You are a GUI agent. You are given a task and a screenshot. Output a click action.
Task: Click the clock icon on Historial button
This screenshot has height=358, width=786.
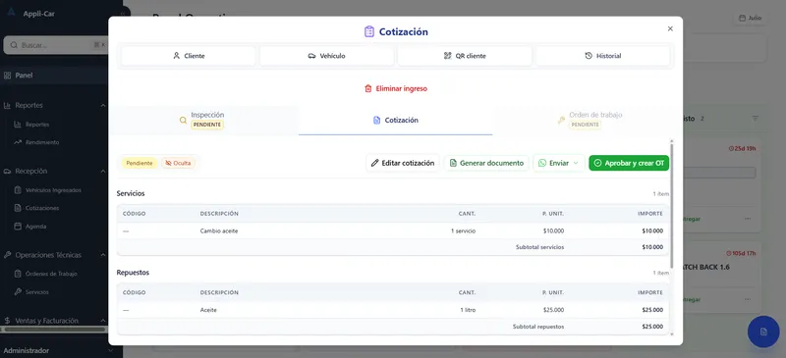(589, 56)
